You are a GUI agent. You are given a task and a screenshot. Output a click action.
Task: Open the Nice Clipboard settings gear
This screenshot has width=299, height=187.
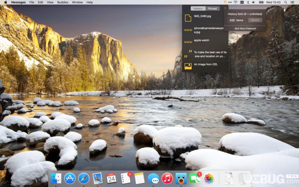click(x=225, y=8)
